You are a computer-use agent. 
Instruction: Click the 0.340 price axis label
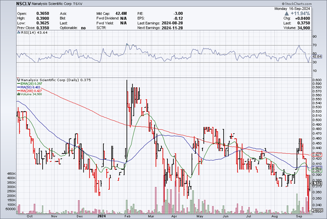[317, 205]
